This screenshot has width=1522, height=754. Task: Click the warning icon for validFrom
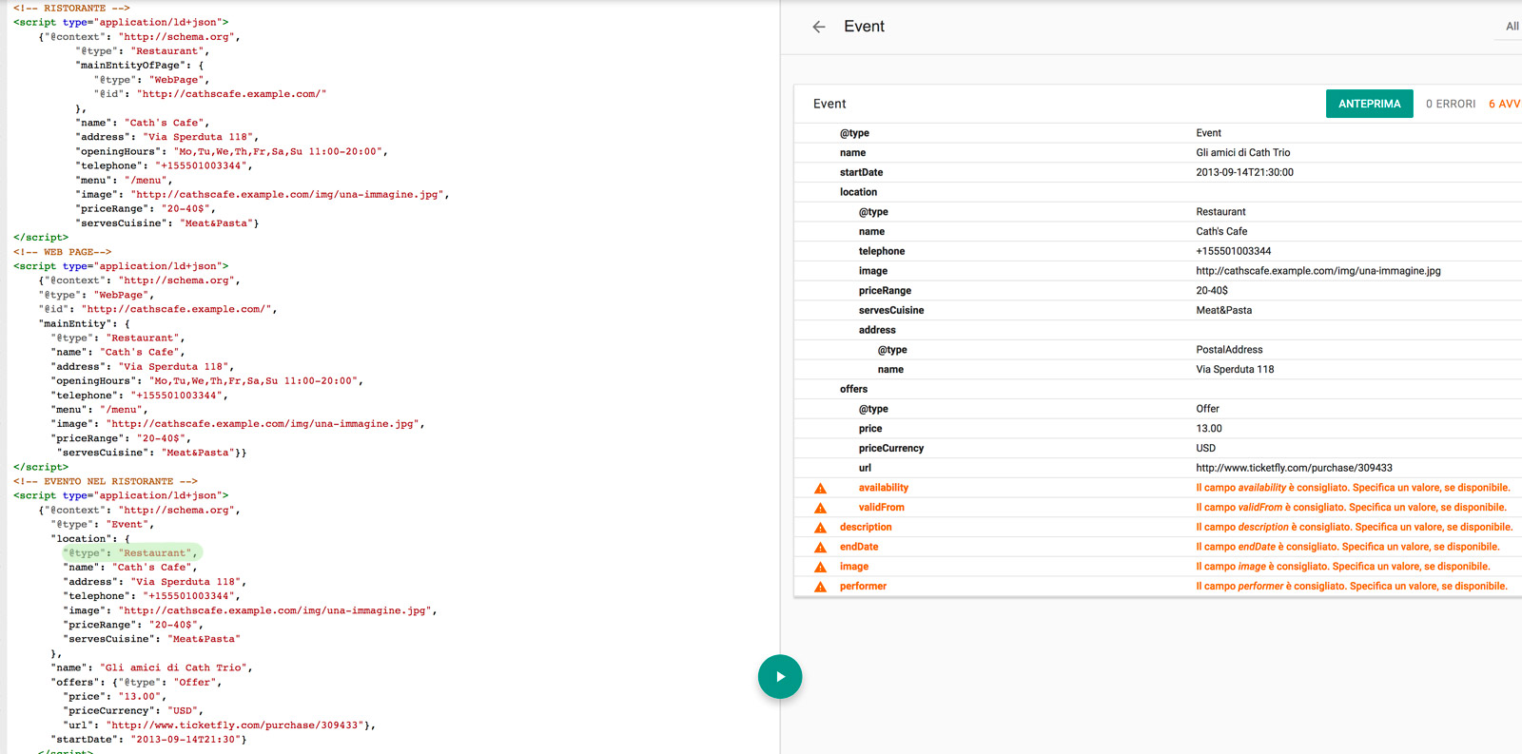click(x=820, y=508)
